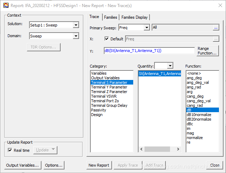Screen dimensions: 226x173
Task: Click the Add Trace button
Action: pyautogui.click(x=154, y=165)
